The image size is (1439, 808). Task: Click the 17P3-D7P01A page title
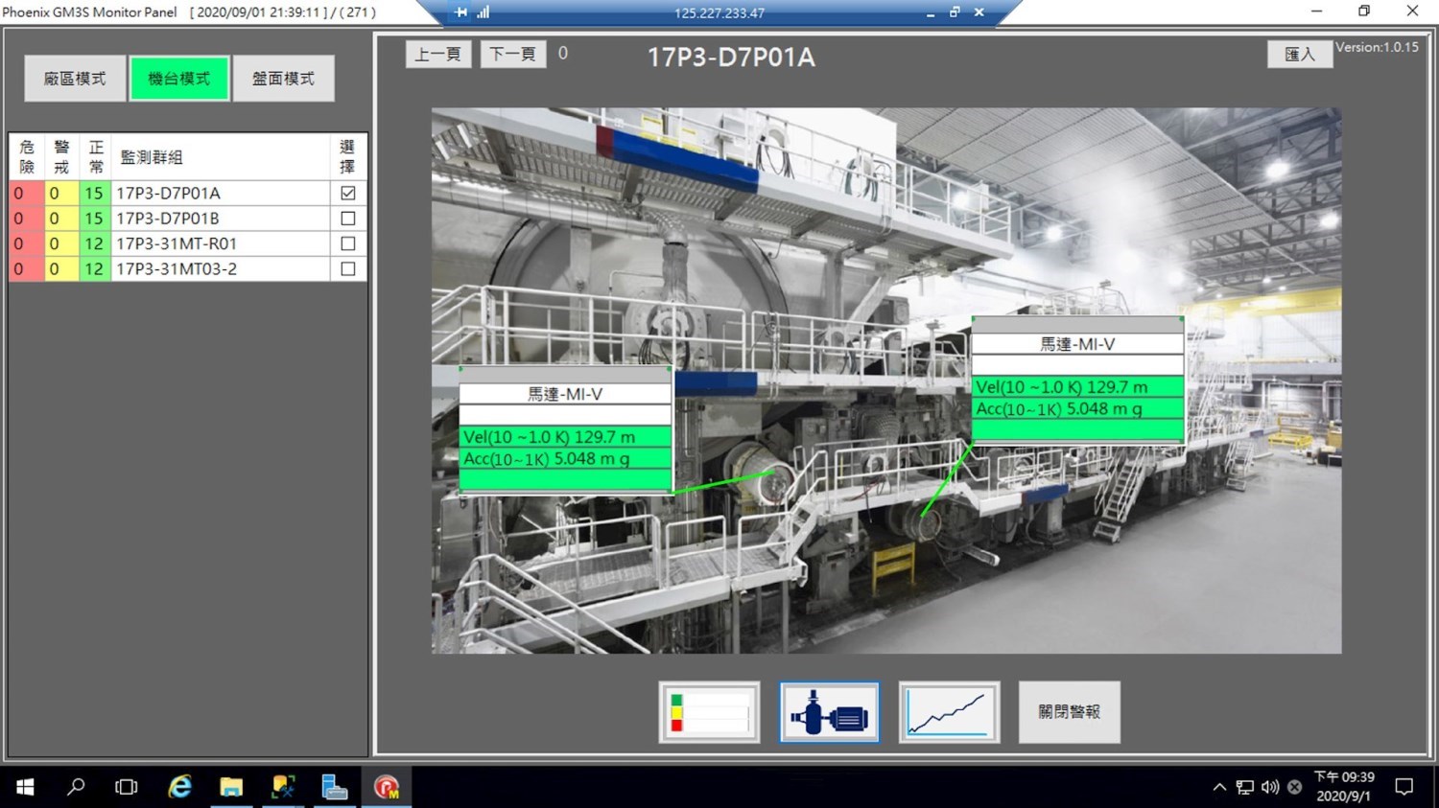tap(731, 57)
